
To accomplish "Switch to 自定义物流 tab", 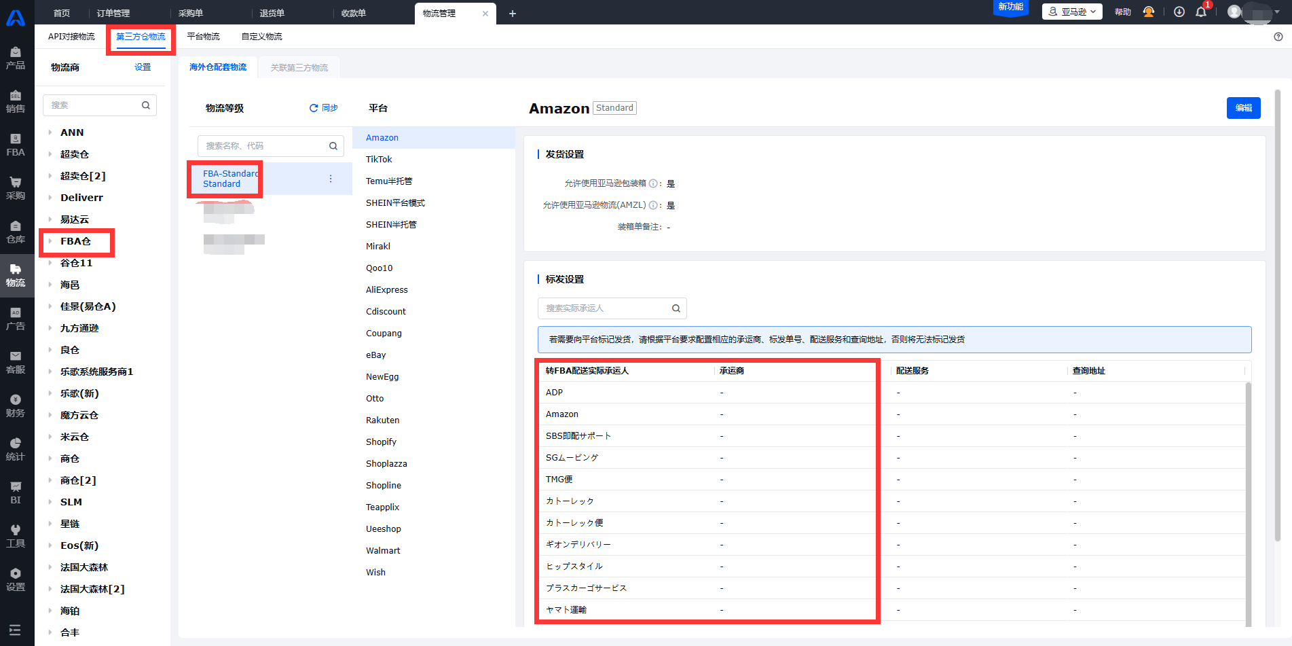I will [x=262, y=37].
